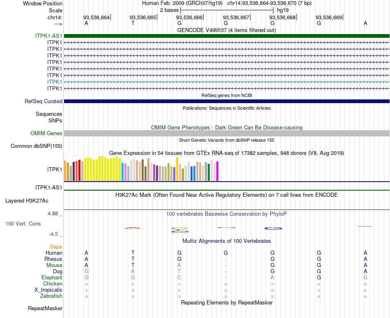390x318 pixels.
Task: Click the SNPs subtrack label
Action: 55,120
